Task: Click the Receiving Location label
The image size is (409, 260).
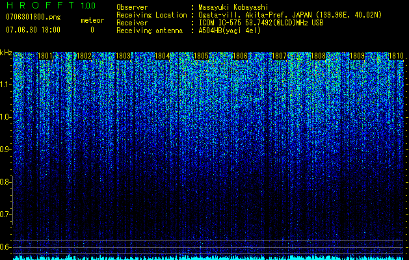Action: pyautogui.click(x=152, y=15)
